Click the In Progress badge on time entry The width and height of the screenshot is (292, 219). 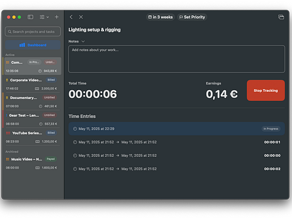tap(271, 129)
